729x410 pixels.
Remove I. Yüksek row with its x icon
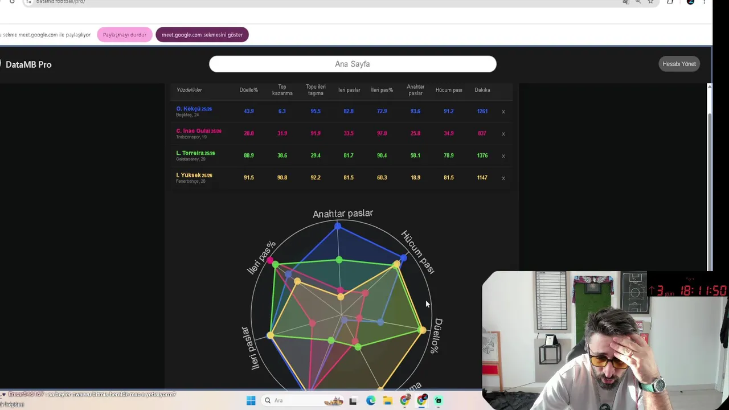coord(503,178)
